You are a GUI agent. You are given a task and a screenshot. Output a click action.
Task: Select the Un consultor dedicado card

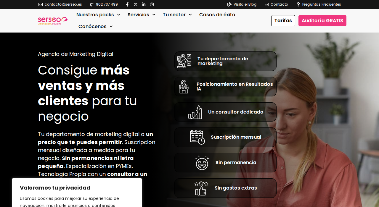[225, 112]
